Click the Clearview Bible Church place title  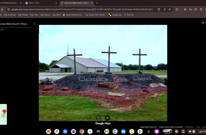(14, 24)
